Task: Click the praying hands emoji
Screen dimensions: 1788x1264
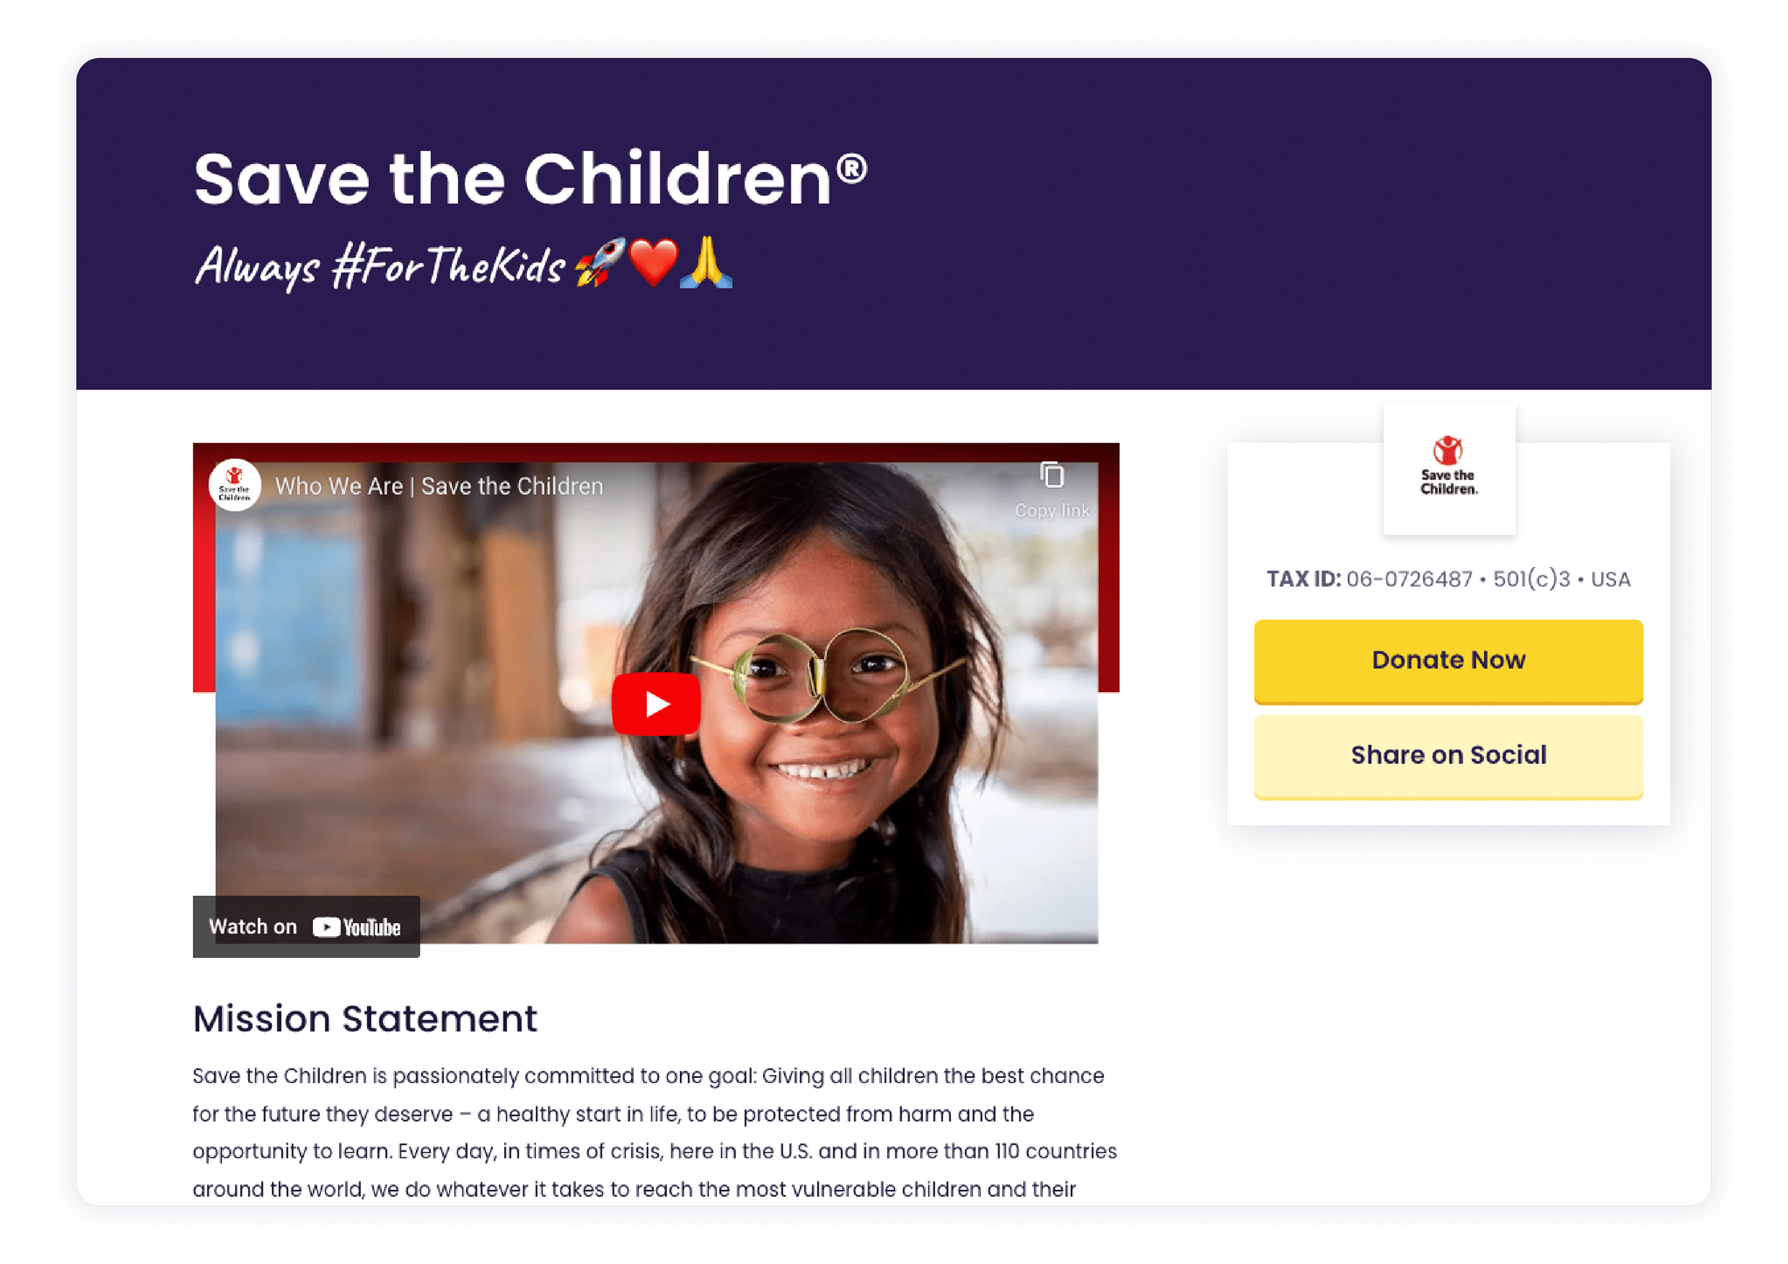Action: point(706,263)
